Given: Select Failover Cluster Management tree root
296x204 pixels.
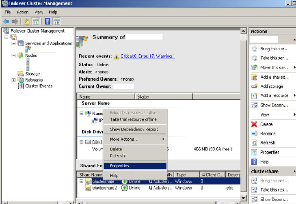Looking at the screenshot, I should [37, 31].
